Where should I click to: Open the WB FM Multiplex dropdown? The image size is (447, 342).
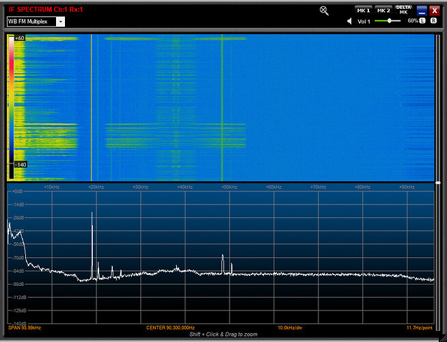[31, 21]
